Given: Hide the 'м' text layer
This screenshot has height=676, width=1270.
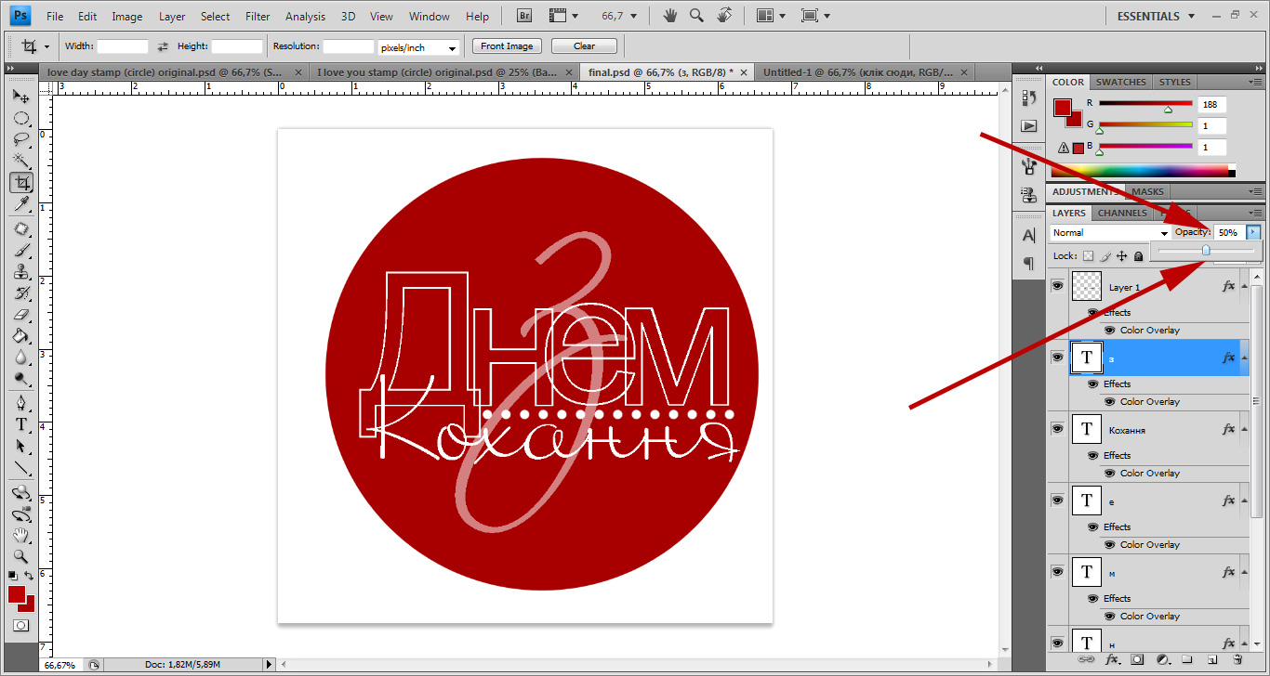Looking at the screenshot, I should tap(1057, 571).
